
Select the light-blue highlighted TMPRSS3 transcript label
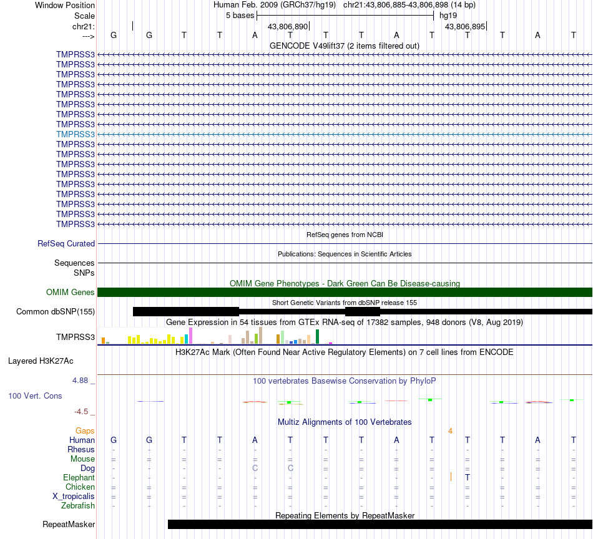click(x=76, y=134)
